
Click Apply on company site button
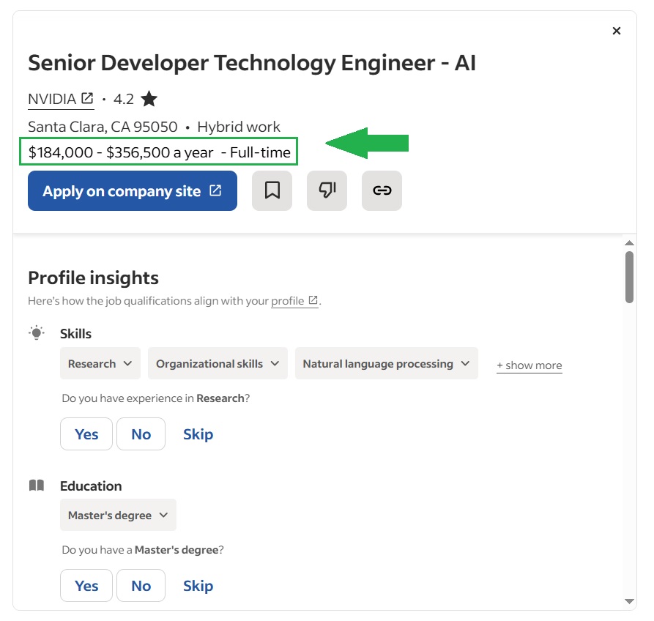click(133, 191)
